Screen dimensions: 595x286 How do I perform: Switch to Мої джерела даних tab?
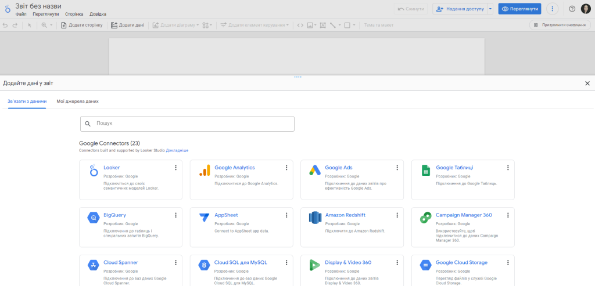(77, 101)
